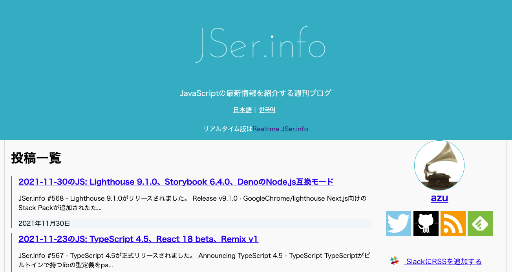Switch language to 日本語
The height and width of the screenshot is (272, 512).
click(x=242, y=110)
